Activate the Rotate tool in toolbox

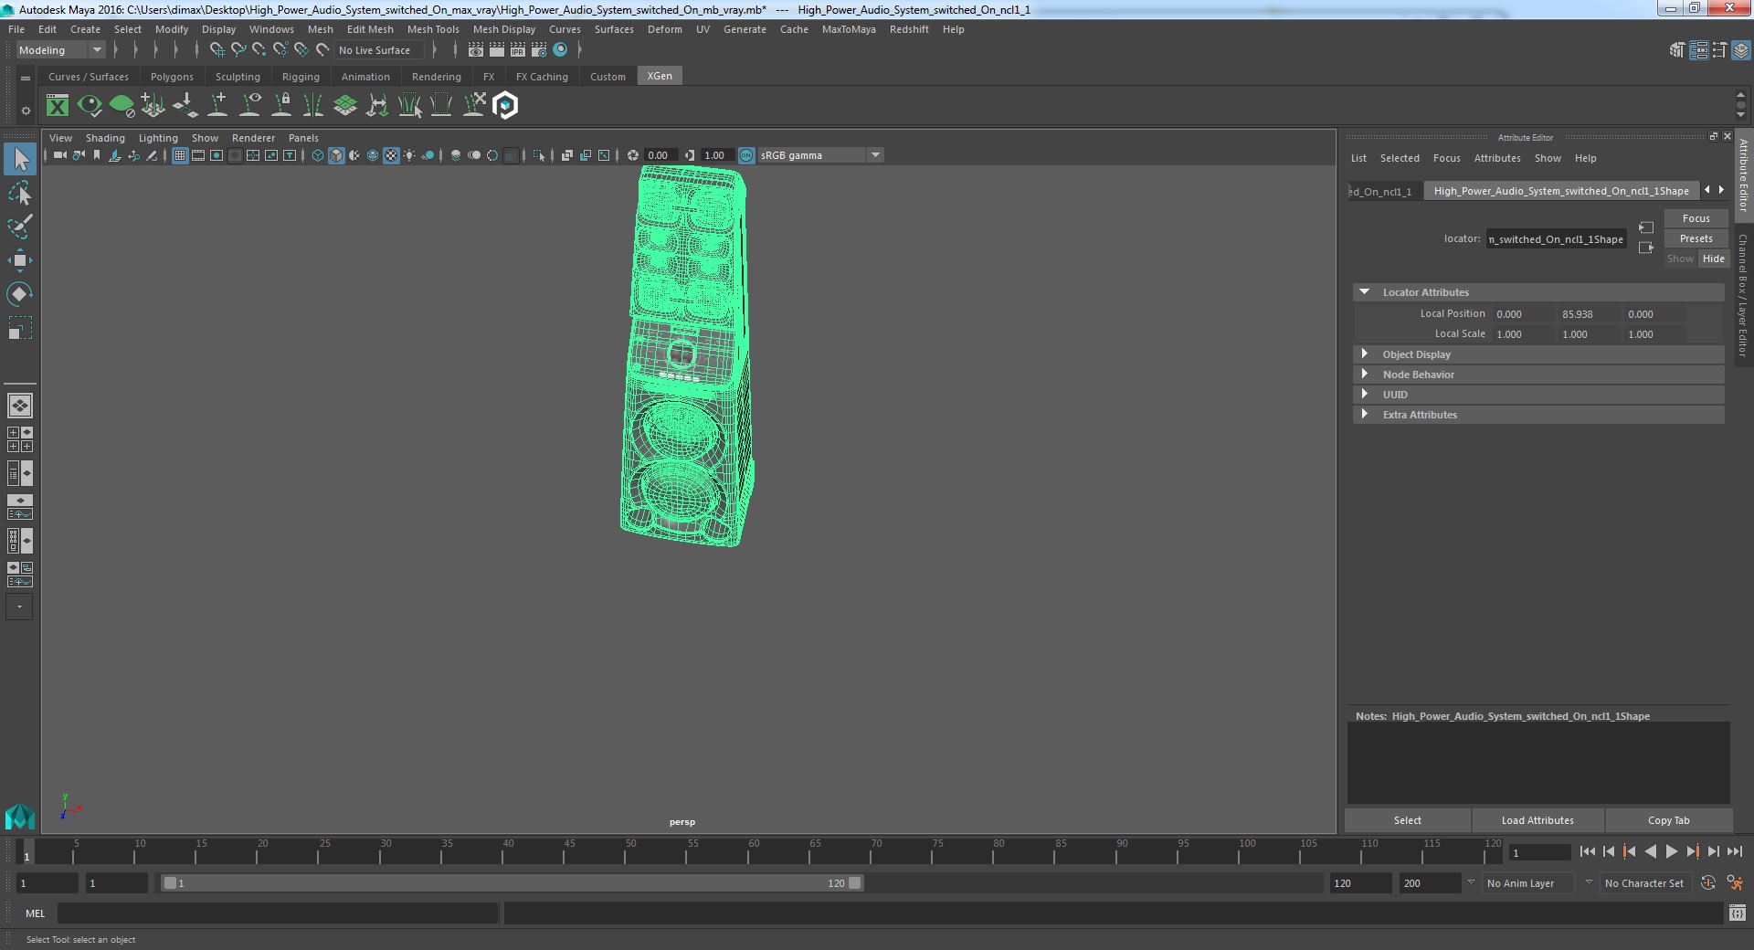click(x=20, y=293)
